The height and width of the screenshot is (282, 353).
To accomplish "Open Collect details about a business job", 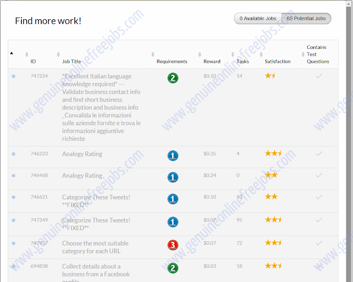I will pyautogui.click(x=96, y=274).
